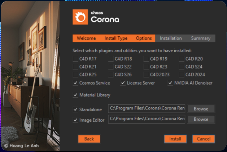227x152 pixels.
Task: Enable the C4D R18 plugin checkbox
Action: (x=111, y=59)
